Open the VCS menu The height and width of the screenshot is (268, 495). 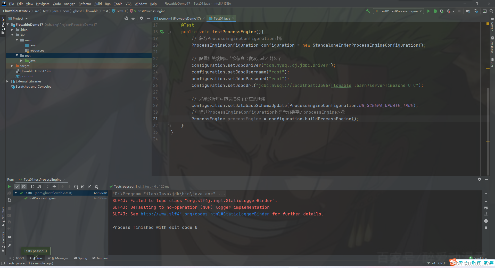[x=128, y=4]
